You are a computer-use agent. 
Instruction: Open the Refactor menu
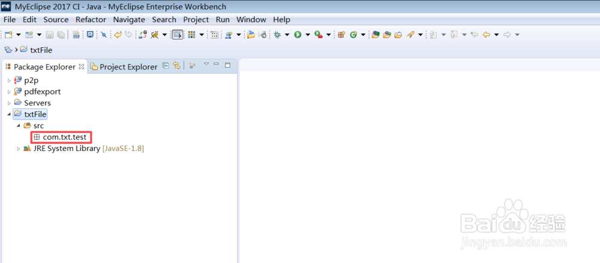coord(91,20)
